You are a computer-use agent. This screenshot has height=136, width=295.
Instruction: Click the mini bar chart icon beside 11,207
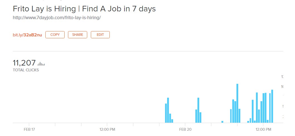[41, 64]
